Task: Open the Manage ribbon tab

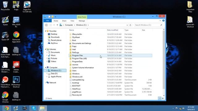Action: (82, 21)
